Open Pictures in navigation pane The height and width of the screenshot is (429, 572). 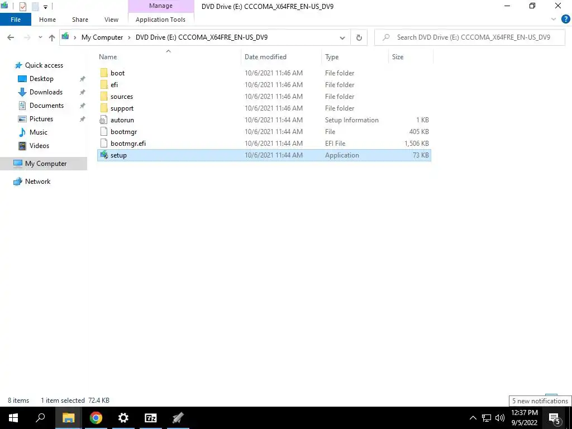click(41, 119)
